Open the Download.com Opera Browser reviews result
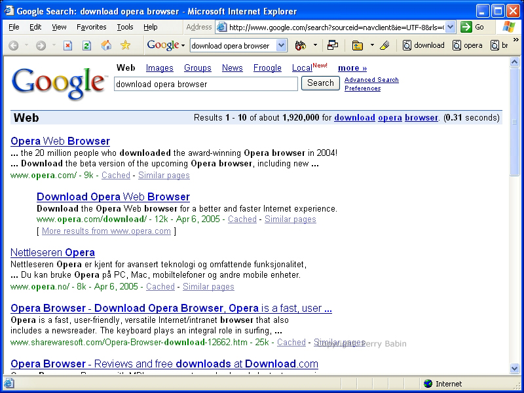Screen dimensions: 524x393 (164, 364)
